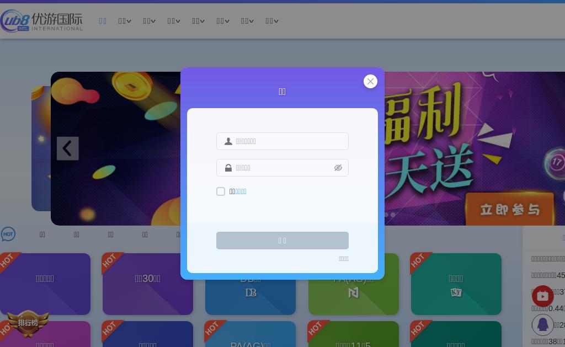Open the blue link beside the checkbox

click(241, 191)
